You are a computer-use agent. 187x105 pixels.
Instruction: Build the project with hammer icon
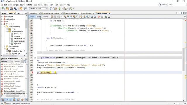pyautogui.click(x=51, y=8)
